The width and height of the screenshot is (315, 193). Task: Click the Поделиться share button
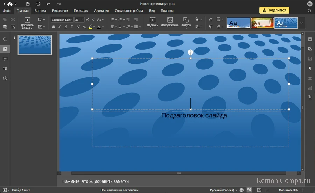click(x=274, y=10)
